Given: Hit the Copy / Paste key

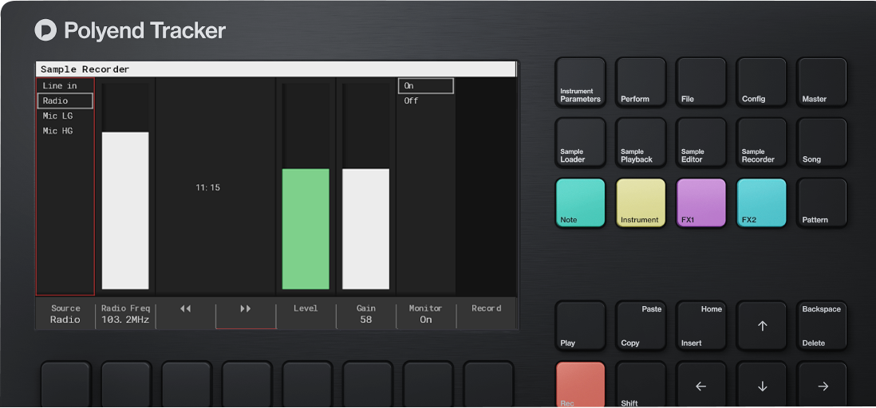Looking at the screenshot, I should coord(641,327).
